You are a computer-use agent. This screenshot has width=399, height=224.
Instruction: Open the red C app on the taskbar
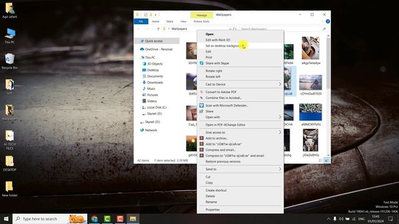pyautogui.click(x=120, y=218)
